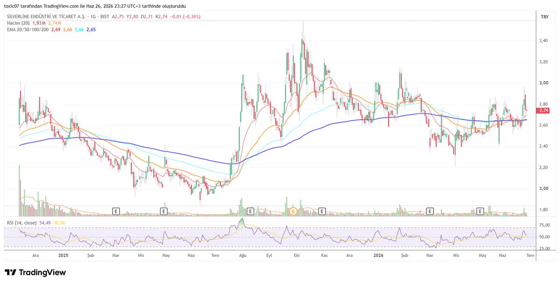This screenshot has width=560, height=284.
Task: Click the earnings E marker near May 2026
Action: 480,212
